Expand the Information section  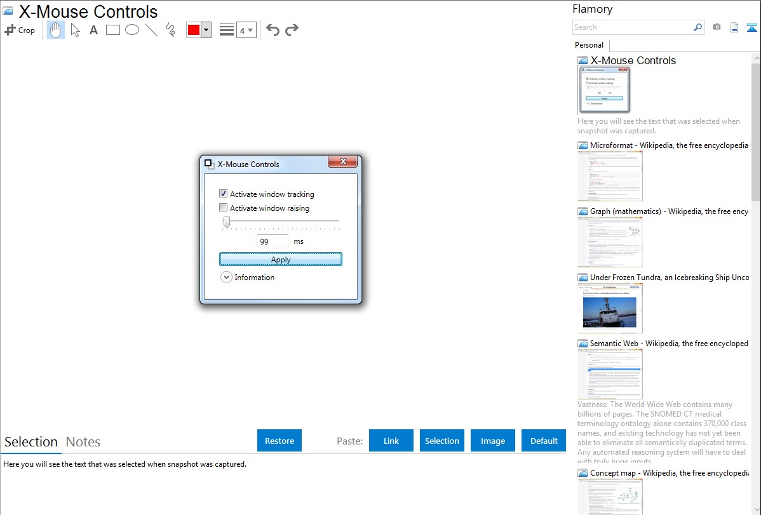coord(226,277)
